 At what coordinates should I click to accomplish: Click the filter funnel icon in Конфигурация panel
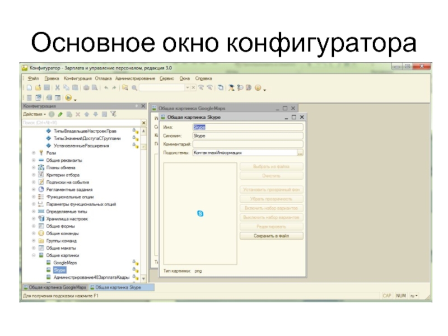[x=113, y=114]
